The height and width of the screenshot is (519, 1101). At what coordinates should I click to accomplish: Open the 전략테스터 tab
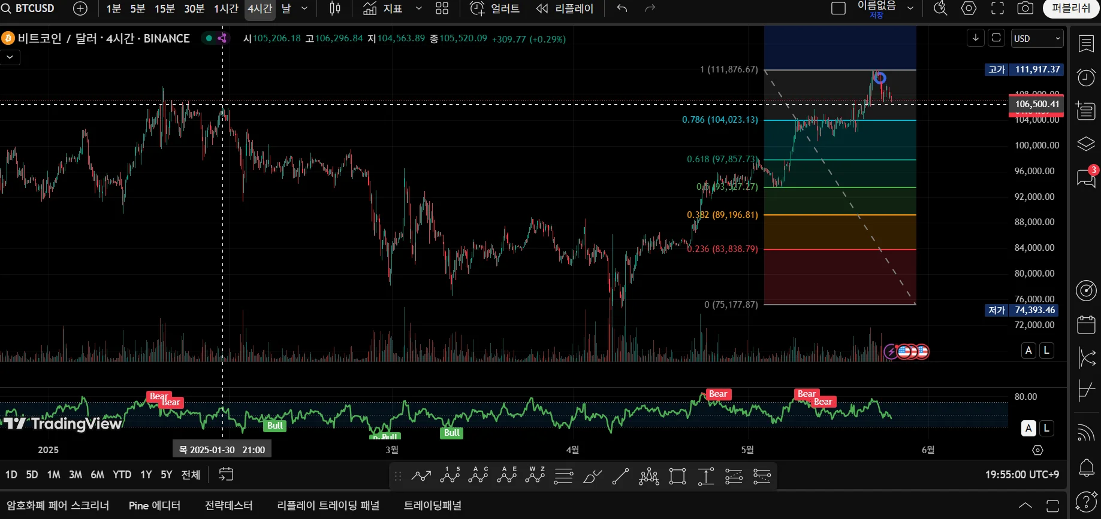point(228,505)
